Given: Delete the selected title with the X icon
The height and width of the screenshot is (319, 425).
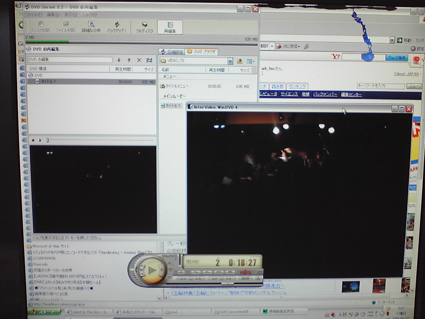Looking at the screenshot, I should click(x=139, y=60).
